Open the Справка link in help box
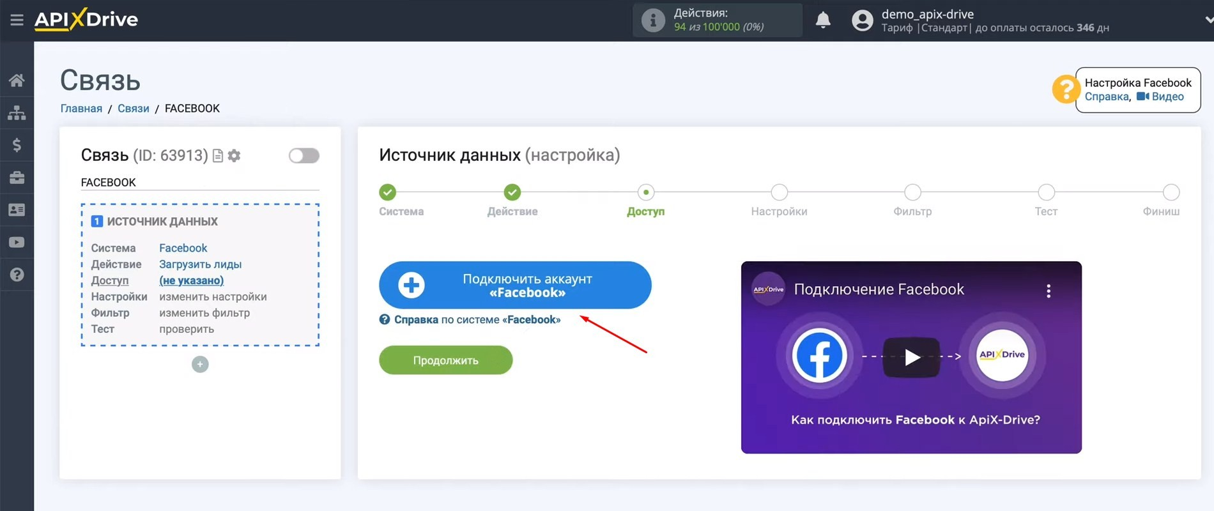 pos(1107,96)
